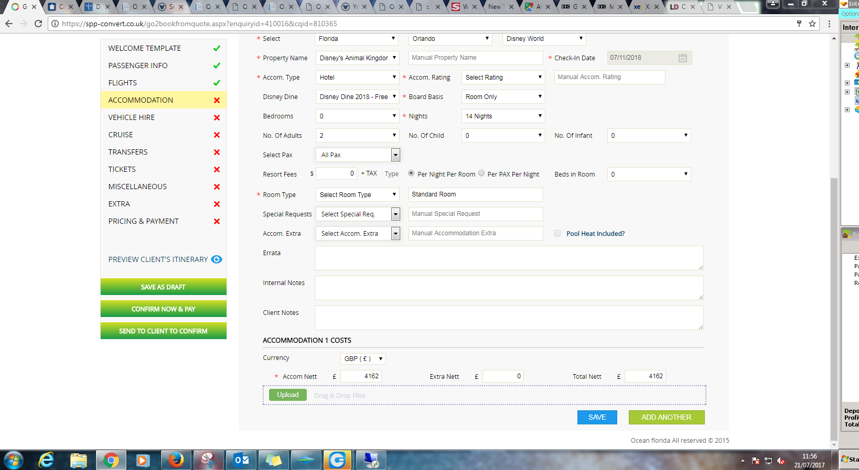Click into the Errata text area
This screenshot has width=859, height=470.
tap(509, 258)
